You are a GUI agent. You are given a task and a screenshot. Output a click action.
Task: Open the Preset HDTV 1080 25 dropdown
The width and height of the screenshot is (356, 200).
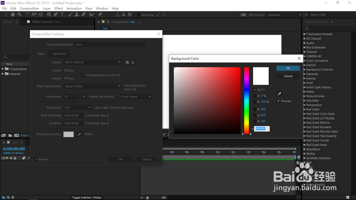click(x=92, y=62)
